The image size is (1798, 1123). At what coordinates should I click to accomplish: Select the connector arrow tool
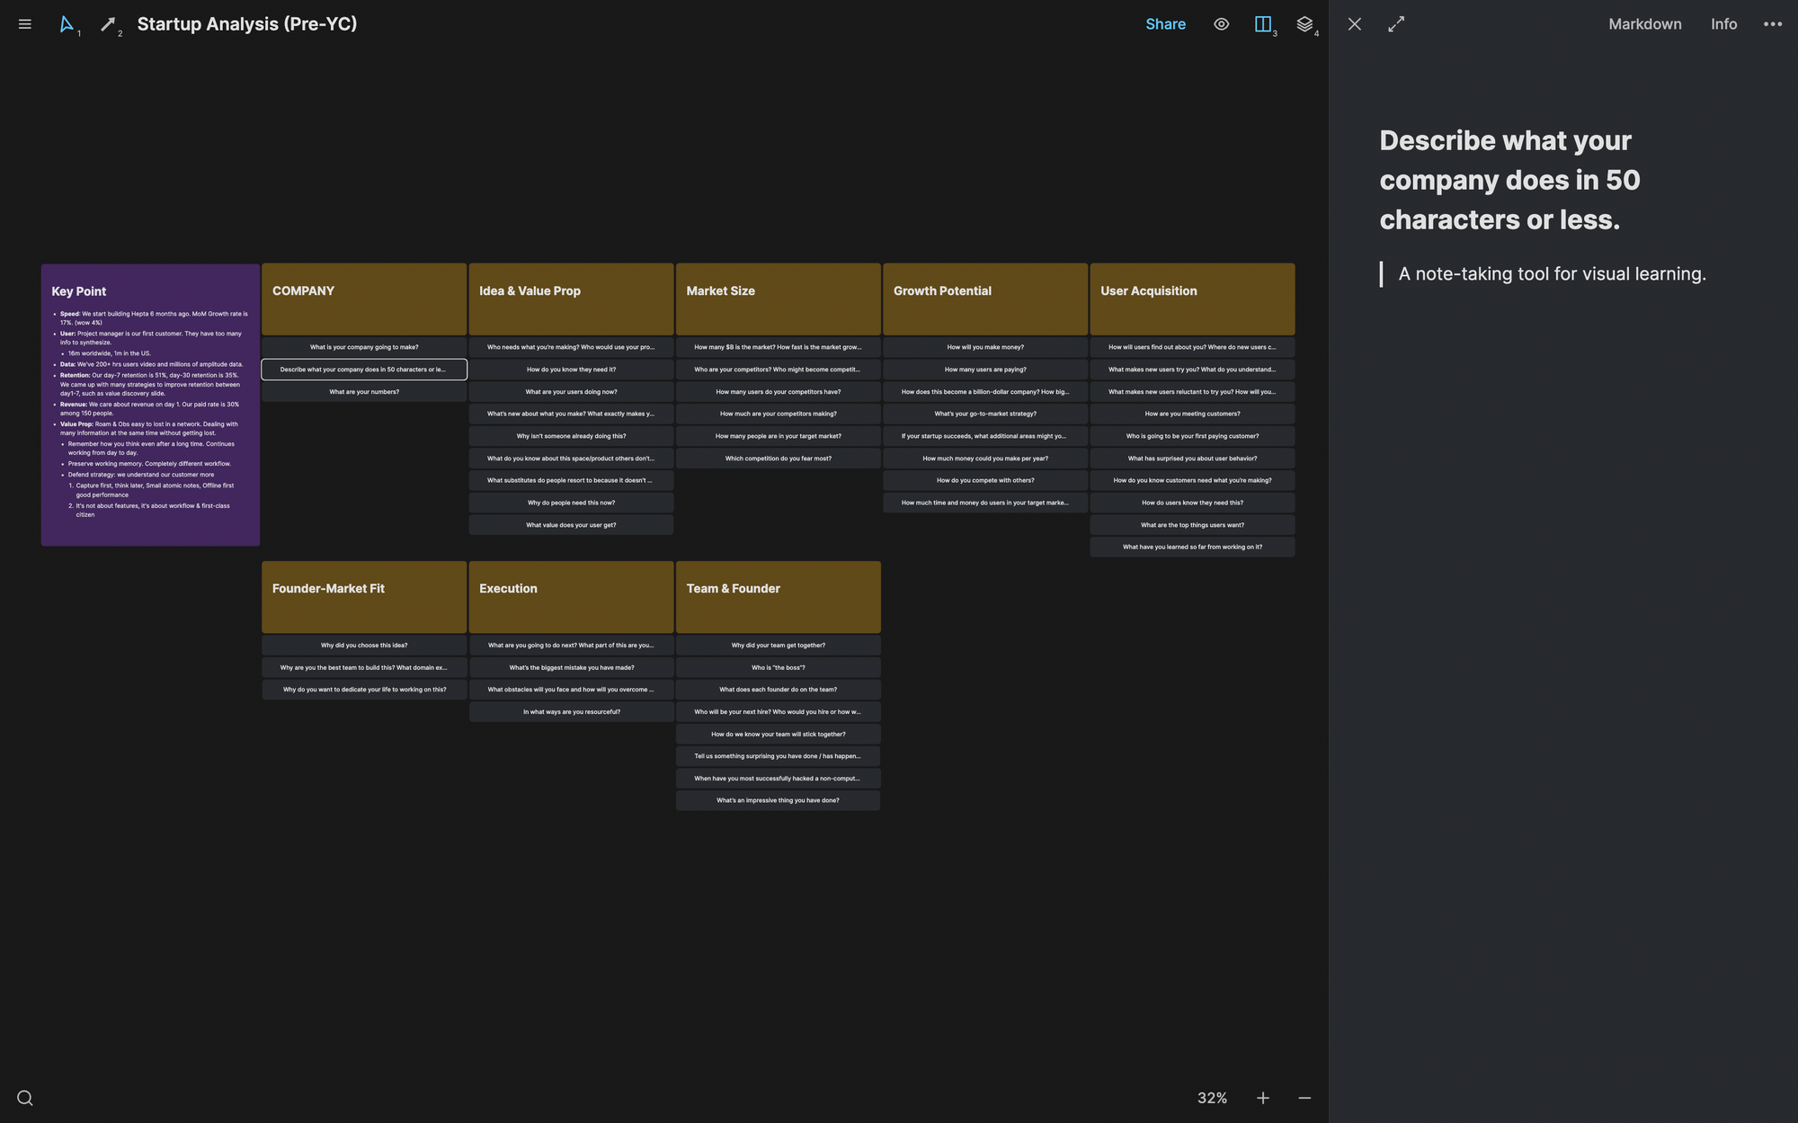click(x=108, y=24)
